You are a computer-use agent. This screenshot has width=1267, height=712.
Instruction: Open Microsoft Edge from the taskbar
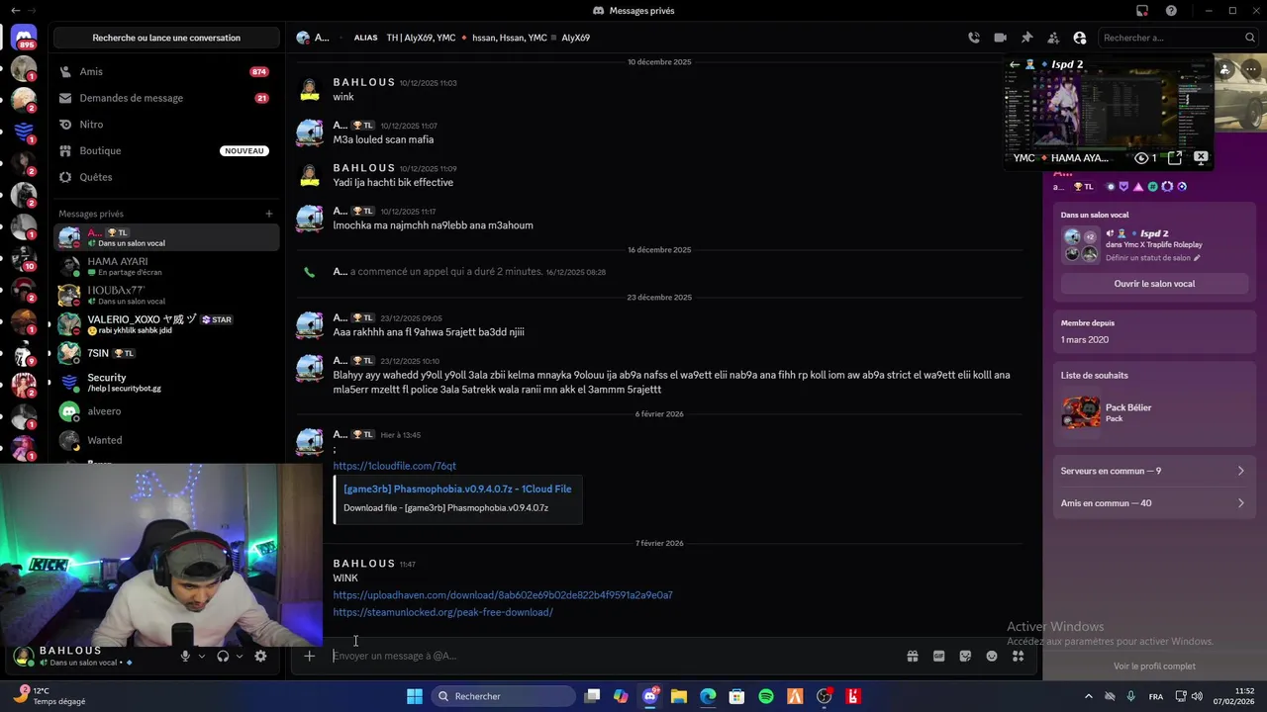coord(708,696)
